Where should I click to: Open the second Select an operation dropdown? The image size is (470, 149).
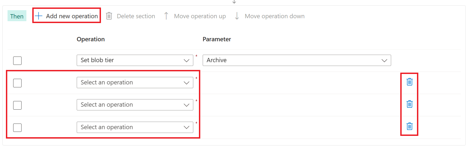click(x=135, y=105)
